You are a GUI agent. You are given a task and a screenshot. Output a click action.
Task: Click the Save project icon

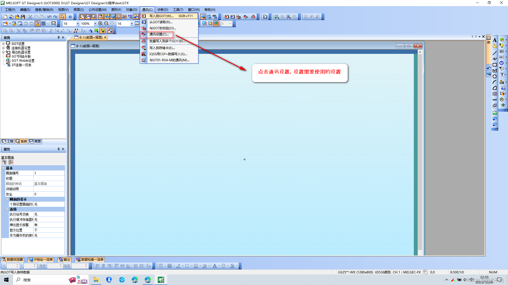click(23, 17)
